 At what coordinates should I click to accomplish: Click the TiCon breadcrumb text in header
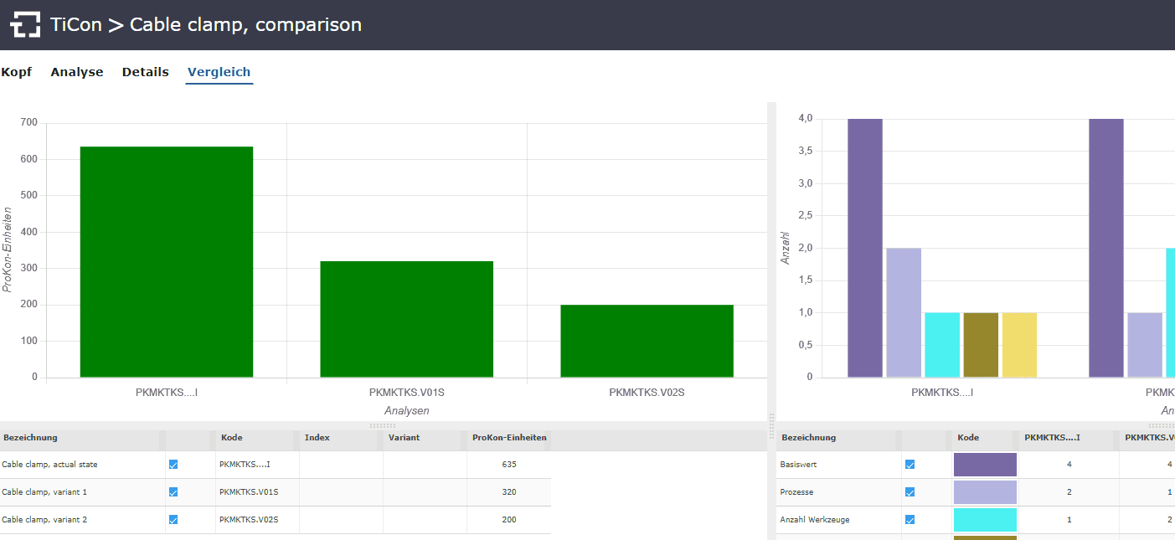click(75, 25)
